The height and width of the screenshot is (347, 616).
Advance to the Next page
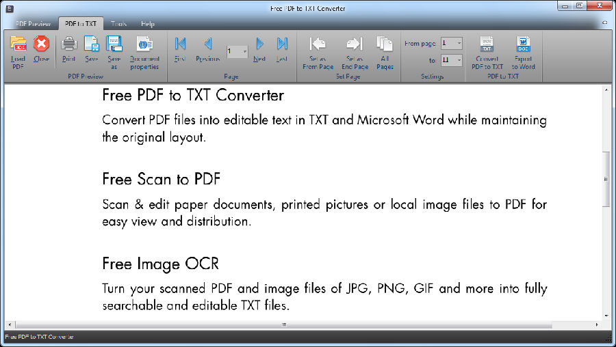click(259, 45)
